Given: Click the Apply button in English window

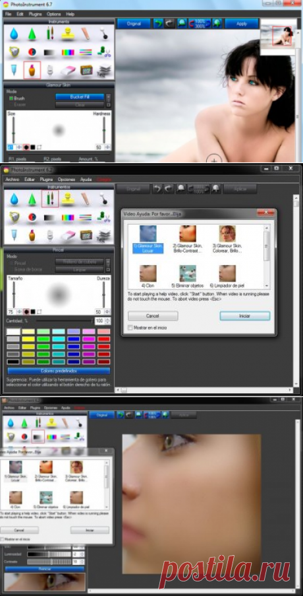Looking at the screenshot, I should [242, 24].
